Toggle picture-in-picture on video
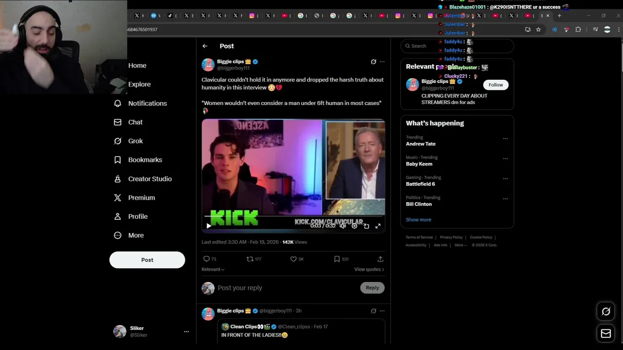 click(x=366, y=226)
